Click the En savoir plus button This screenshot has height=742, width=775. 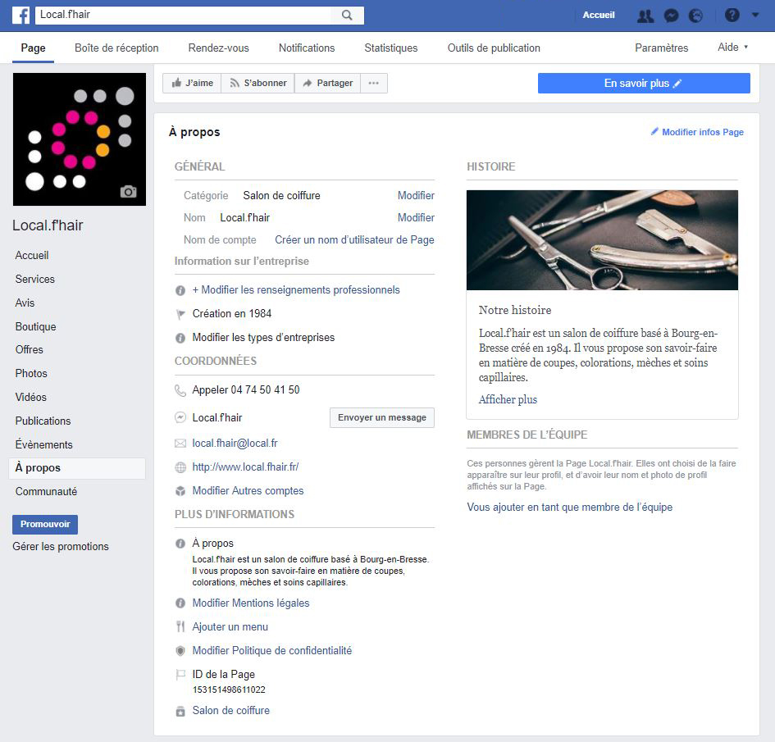tap(643, 83)
